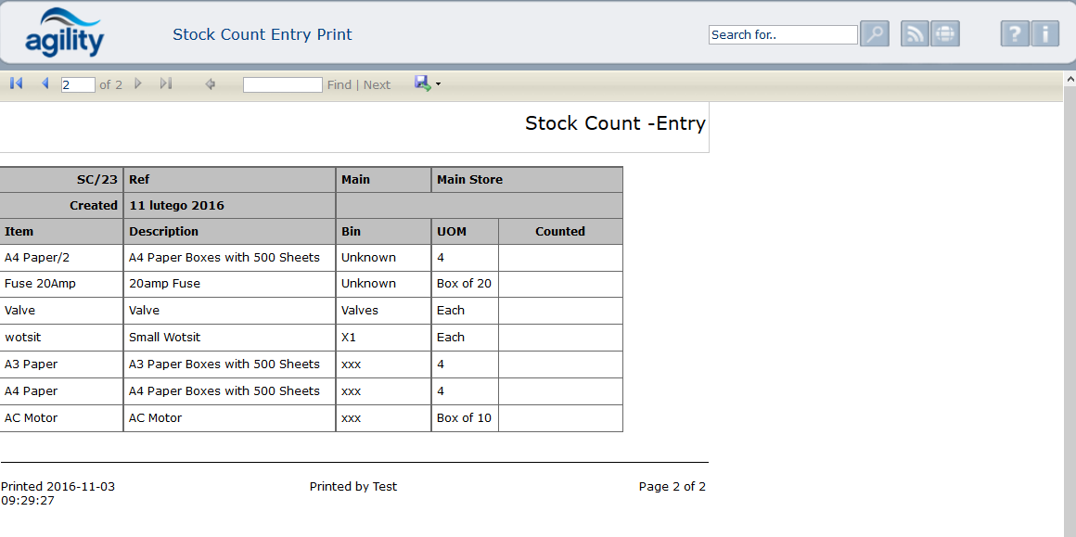Click the current page number field

pyautogui.click(x=78, y=84)
